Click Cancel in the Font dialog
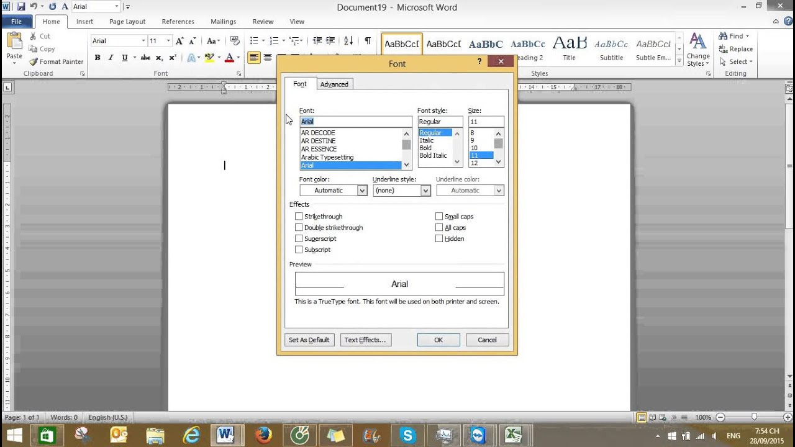Image resolution: width=795 pixels, height=447 pixels. (x=487, y=340)
